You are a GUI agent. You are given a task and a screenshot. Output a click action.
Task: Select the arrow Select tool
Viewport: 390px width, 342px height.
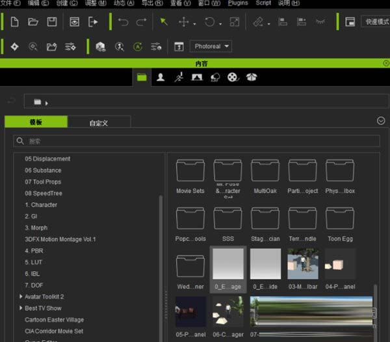pyautogui.click(x=164, y=22)
